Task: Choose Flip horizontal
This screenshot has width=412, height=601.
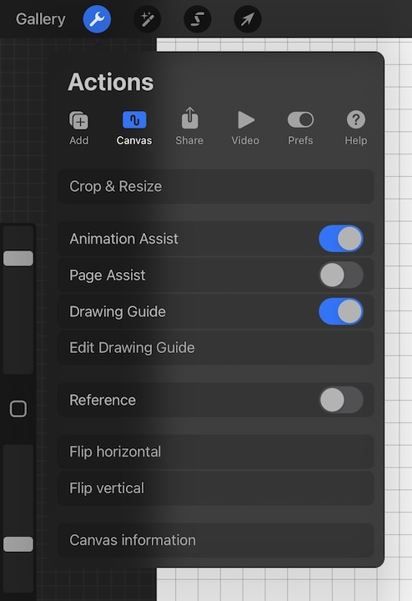Action: coord(215,452)
